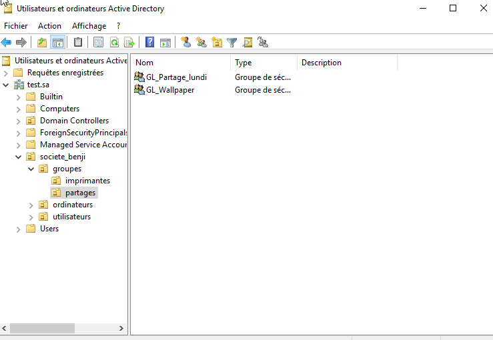Screen dimensions: 493x340
Task: Open Help with the blue question mark icon
Action: point(149,43)
